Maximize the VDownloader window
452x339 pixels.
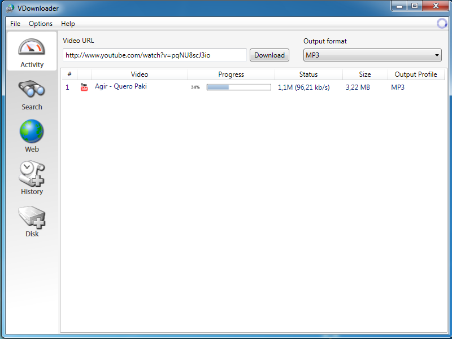click(x=415, y=6)
